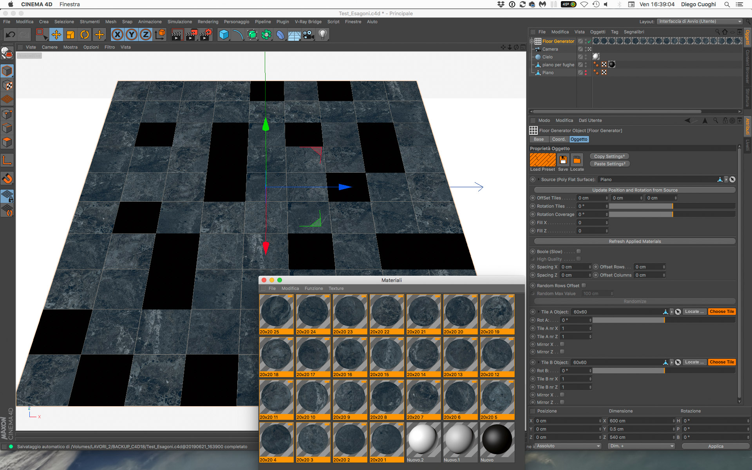Viewport: 752px width, 470px height.
Task: Expand the Oggetto tab properties
Action: 579,139
